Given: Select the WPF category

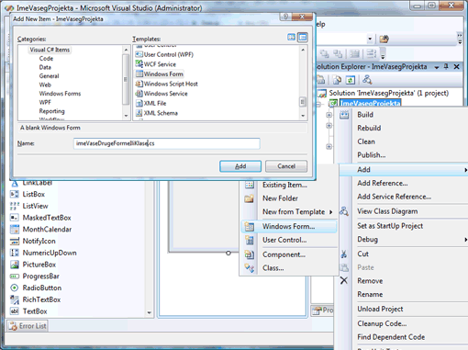Looking at the screenshot, I should [45, 102].
